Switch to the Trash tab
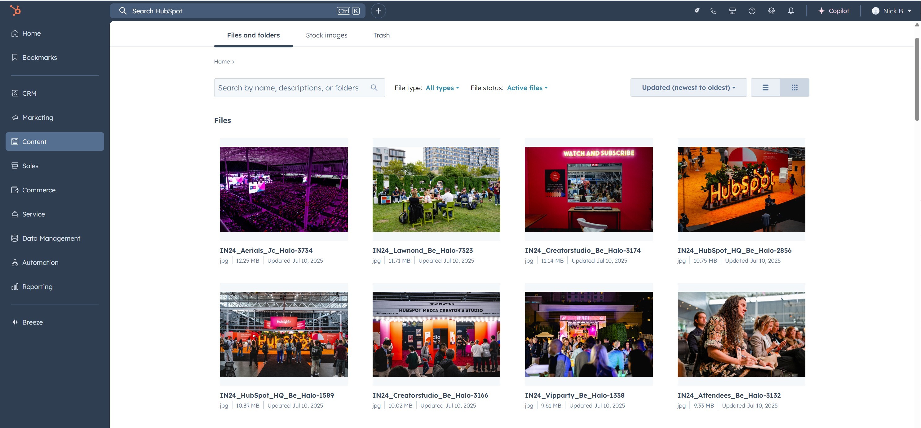 [x=382, y=35]
